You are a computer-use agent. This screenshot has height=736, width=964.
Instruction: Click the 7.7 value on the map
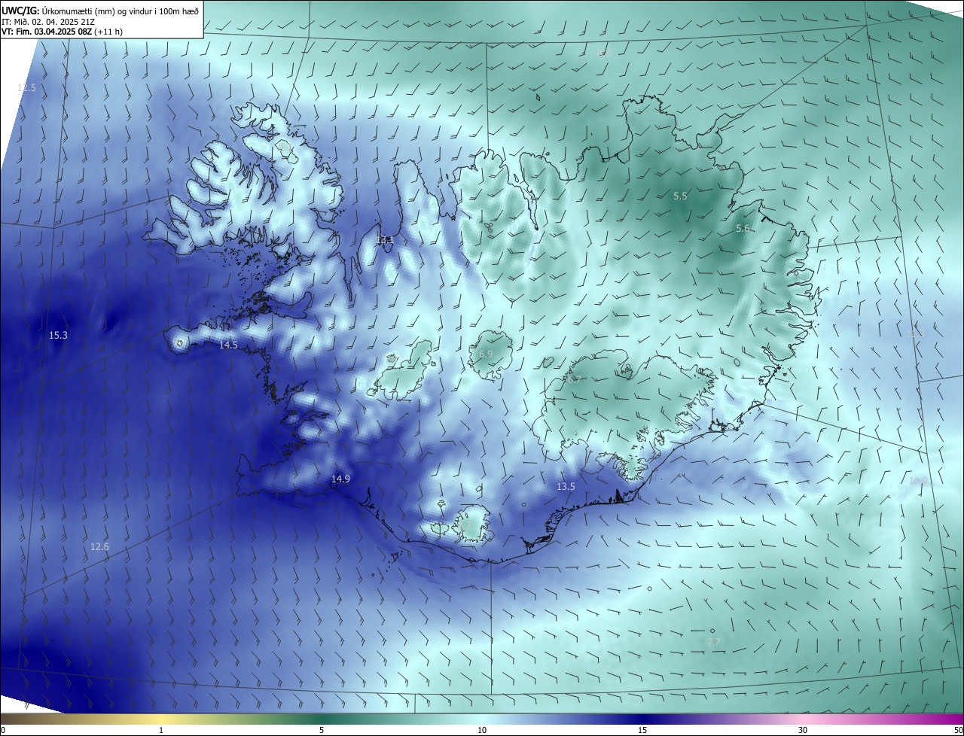point(714,642)
